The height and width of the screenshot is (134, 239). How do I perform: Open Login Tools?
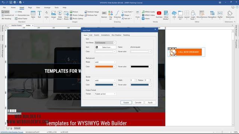[x=193, y=15]
